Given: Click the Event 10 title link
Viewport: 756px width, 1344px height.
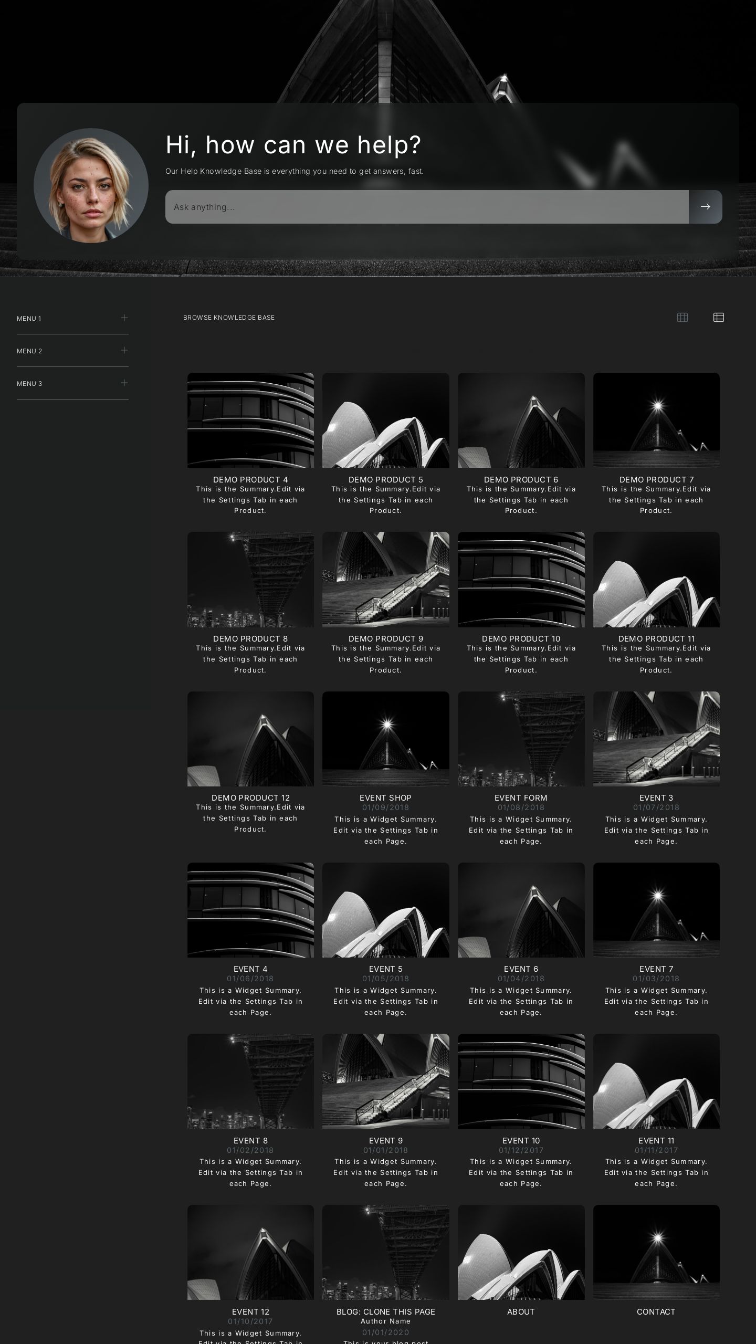Looking at the screenshot, I should pos(521,1140).
